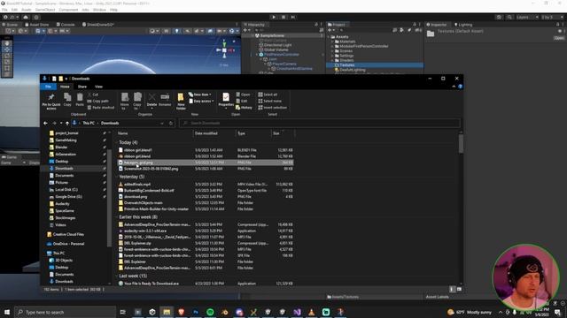
Task: Click the Search Downloads field
Action: pyautogui.click(x=320, y=123)
